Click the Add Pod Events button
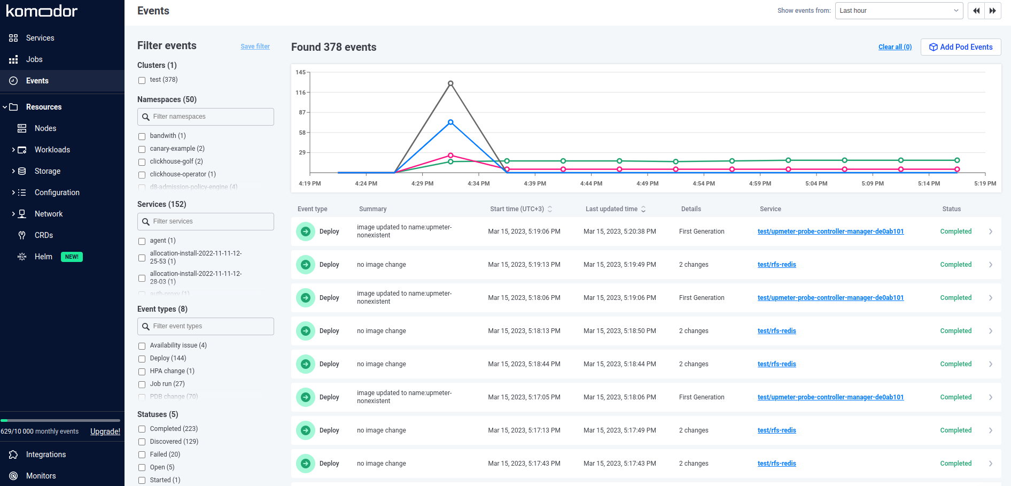This screenshot has width=1011, height=486. (x=960, y=47)
